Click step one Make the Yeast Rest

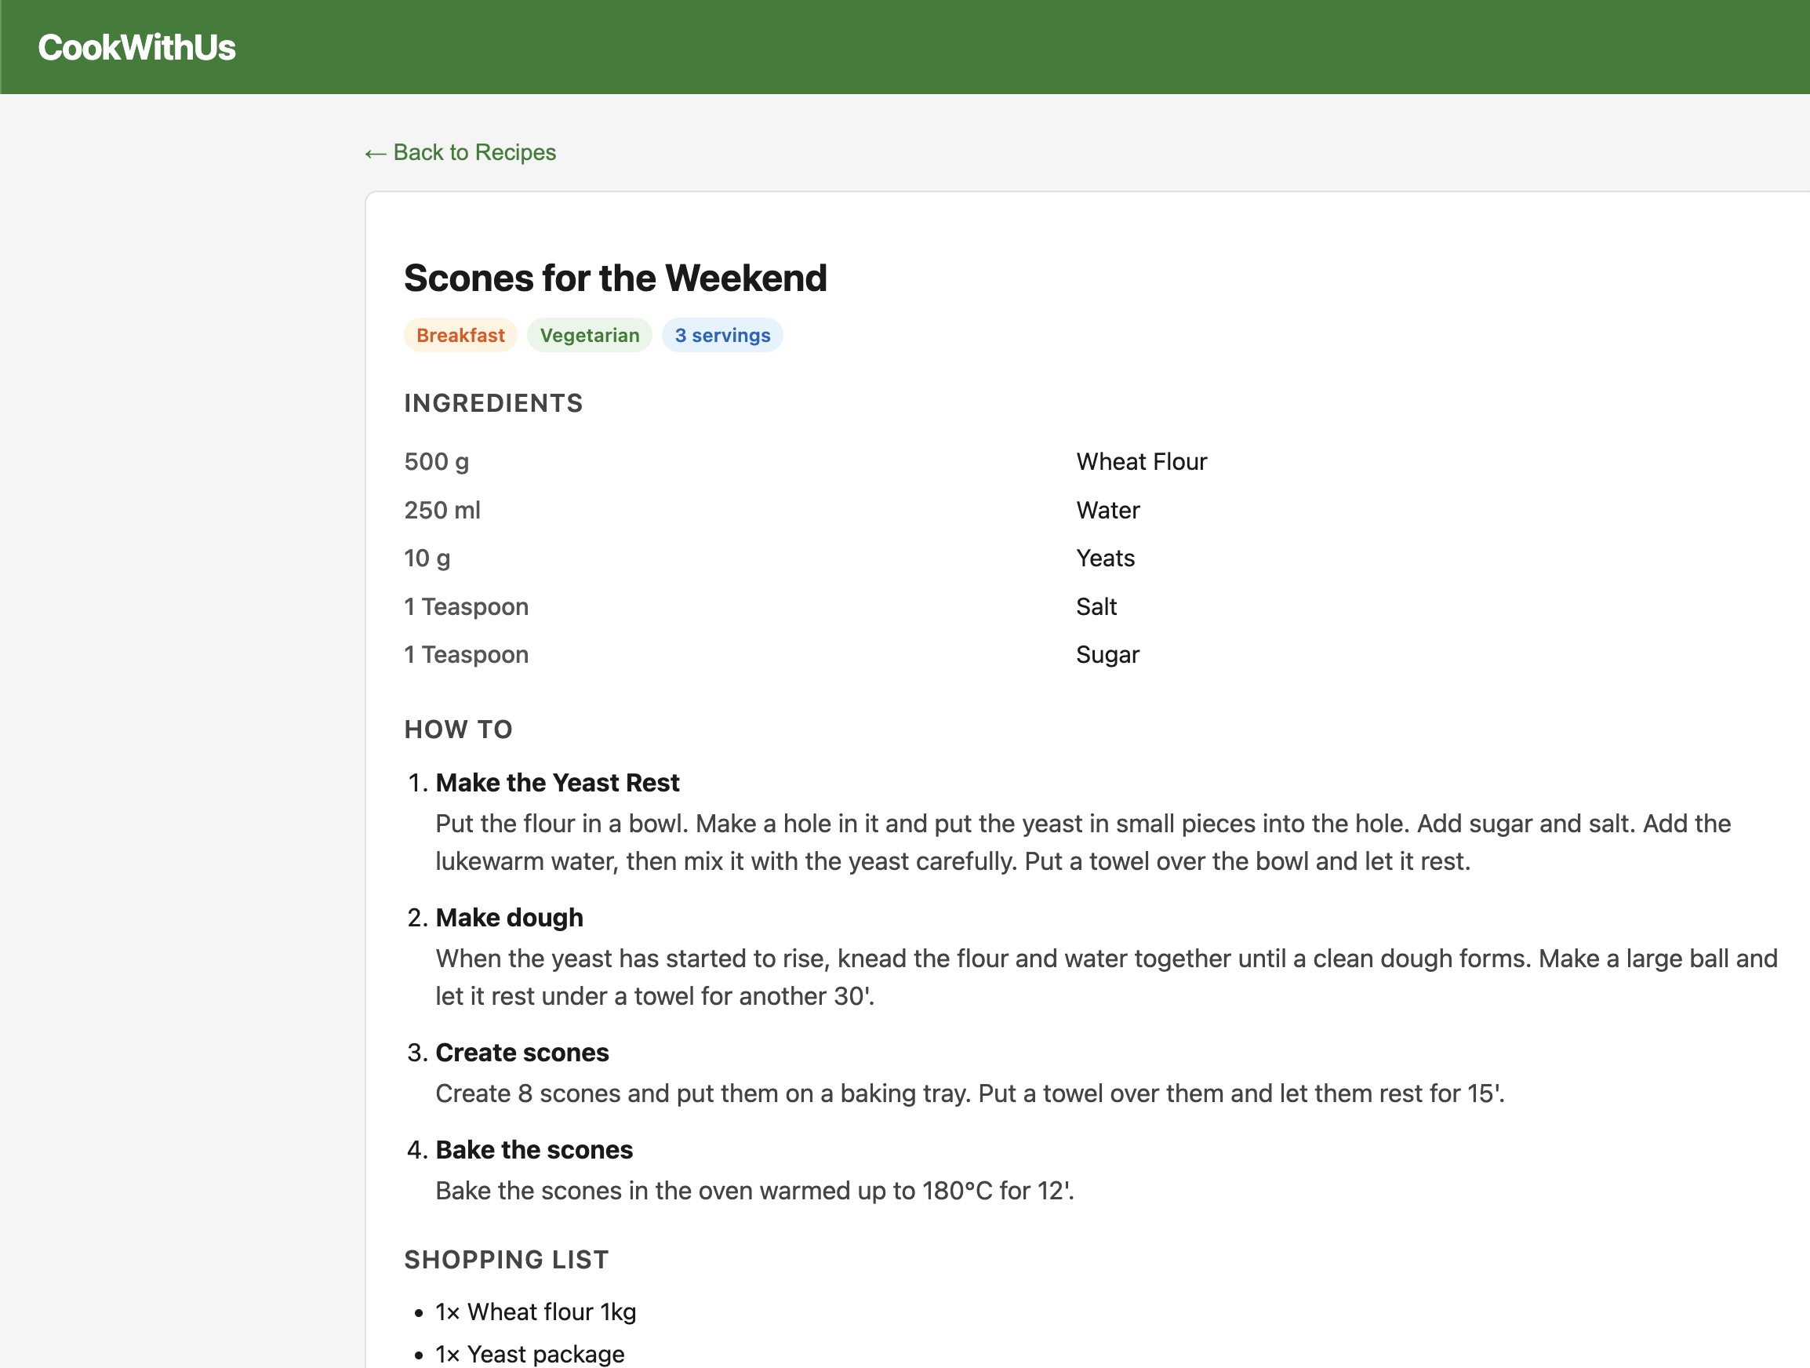pyautogui.click(x=558, y=783)
